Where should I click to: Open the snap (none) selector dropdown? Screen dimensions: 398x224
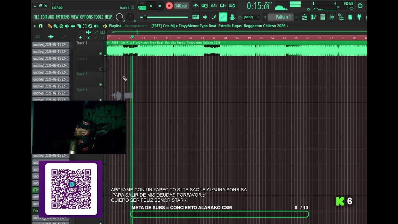tap(251, 17)
